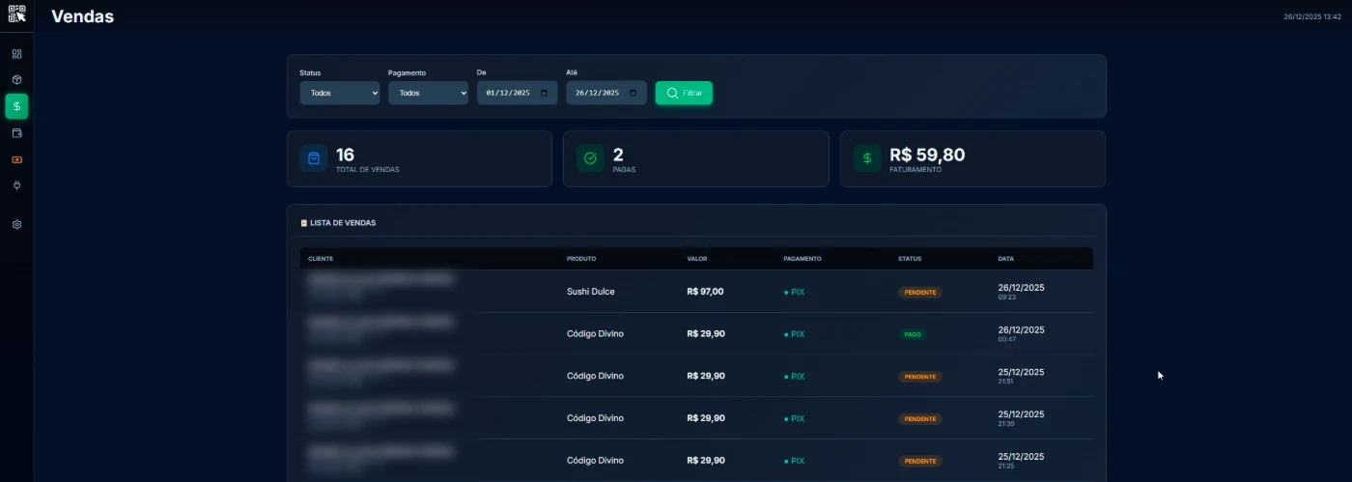
Task: Open the products box icon in sidebar
Action: [x=16, y=80]
